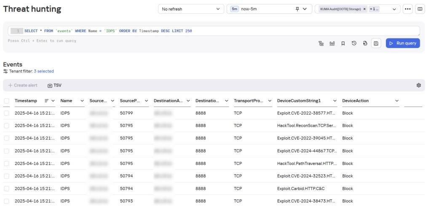
Task: Open table settings gear icon
Action: coord(419,86)
